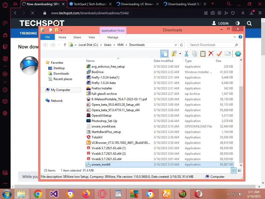
Task: Click the Copy icon in Explorer toolbar
Action: (195, 54)
